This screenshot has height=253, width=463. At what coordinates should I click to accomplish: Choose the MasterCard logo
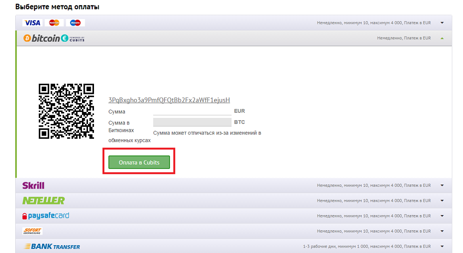click(x=54, y=23)
